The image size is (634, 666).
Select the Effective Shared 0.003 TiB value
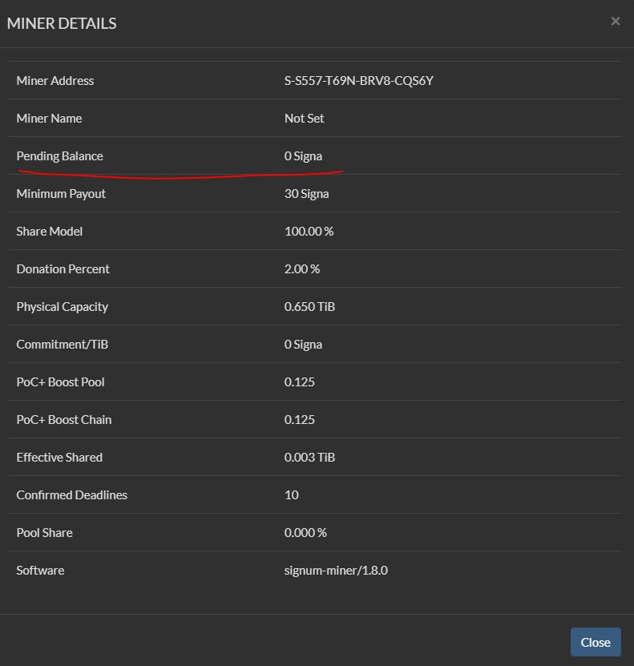tap(309, 457)
